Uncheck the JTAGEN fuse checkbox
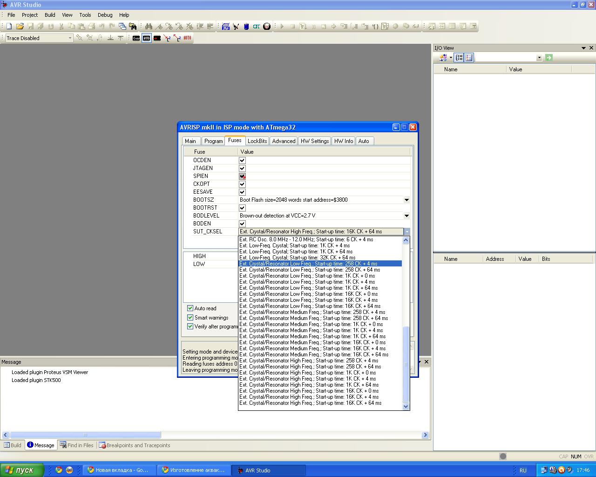This screenshot has height=477, width=596. pos(242,168)
